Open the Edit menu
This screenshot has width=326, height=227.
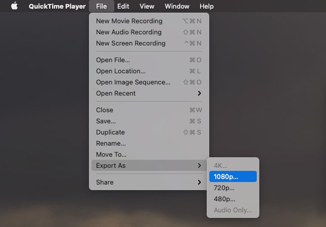(x=123, y=6)
